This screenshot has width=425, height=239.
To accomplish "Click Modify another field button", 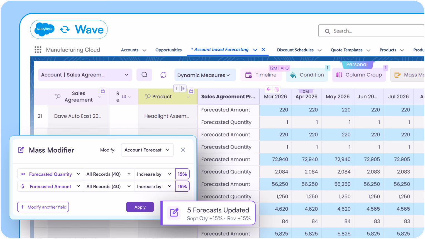I will [x=43, y=207].
